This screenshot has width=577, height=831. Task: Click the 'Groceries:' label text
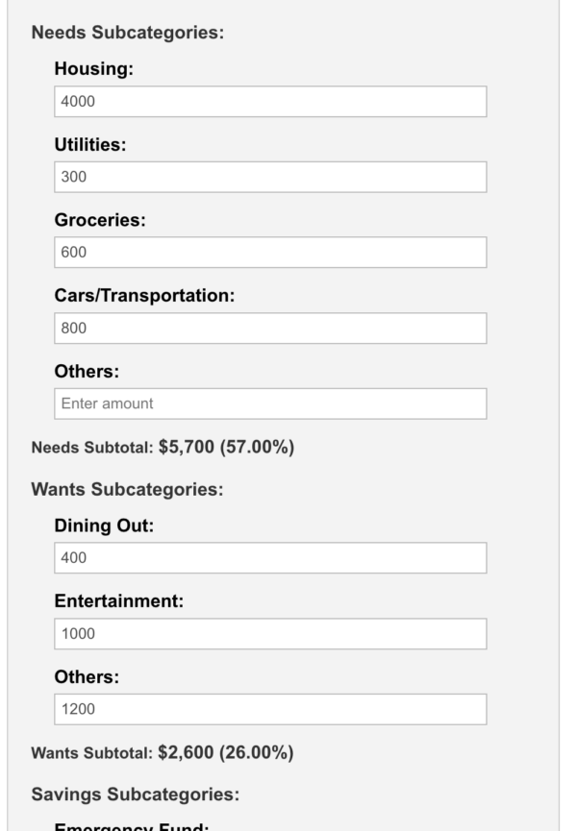tap(100, 220)
